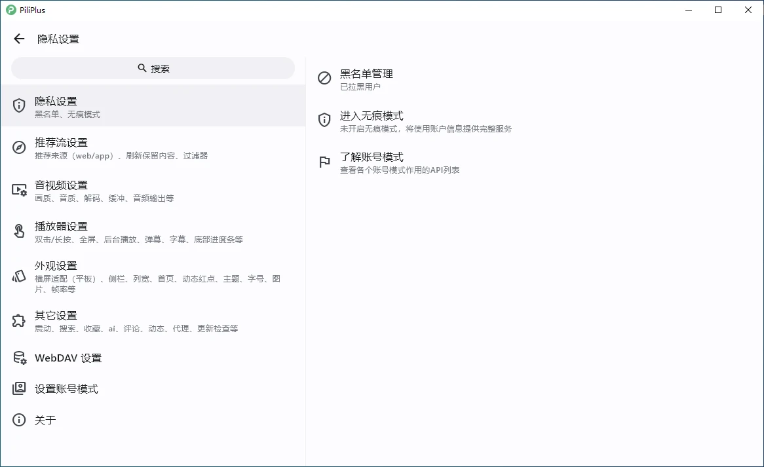764x467 pixels.
Task: Open 黑名单管理 to manage blocked users
Action: (365, 79)
